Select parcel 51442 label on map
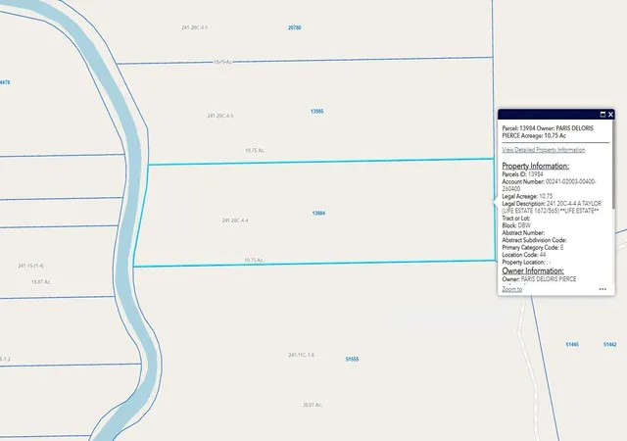The height and width of the screenshot is (441, 627). click(609, 345)
